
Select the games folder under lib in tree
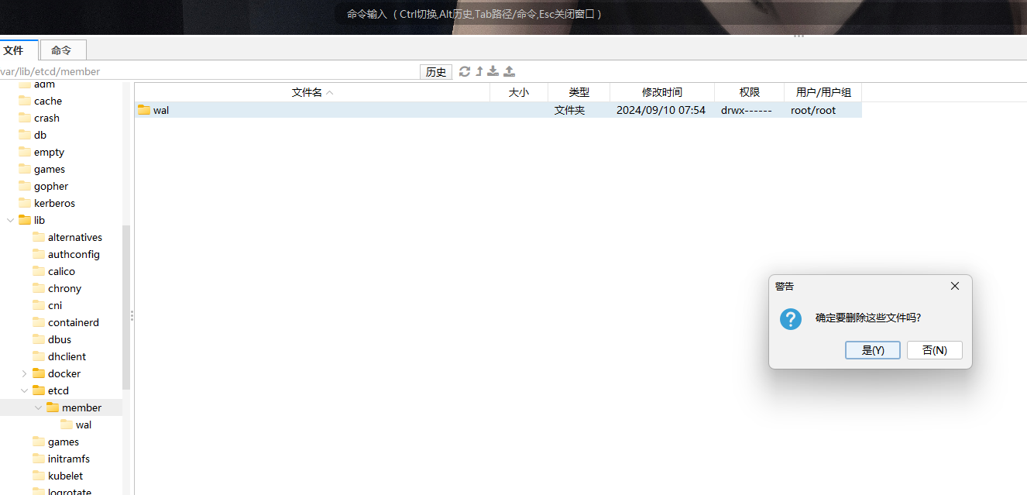(64, 442)
